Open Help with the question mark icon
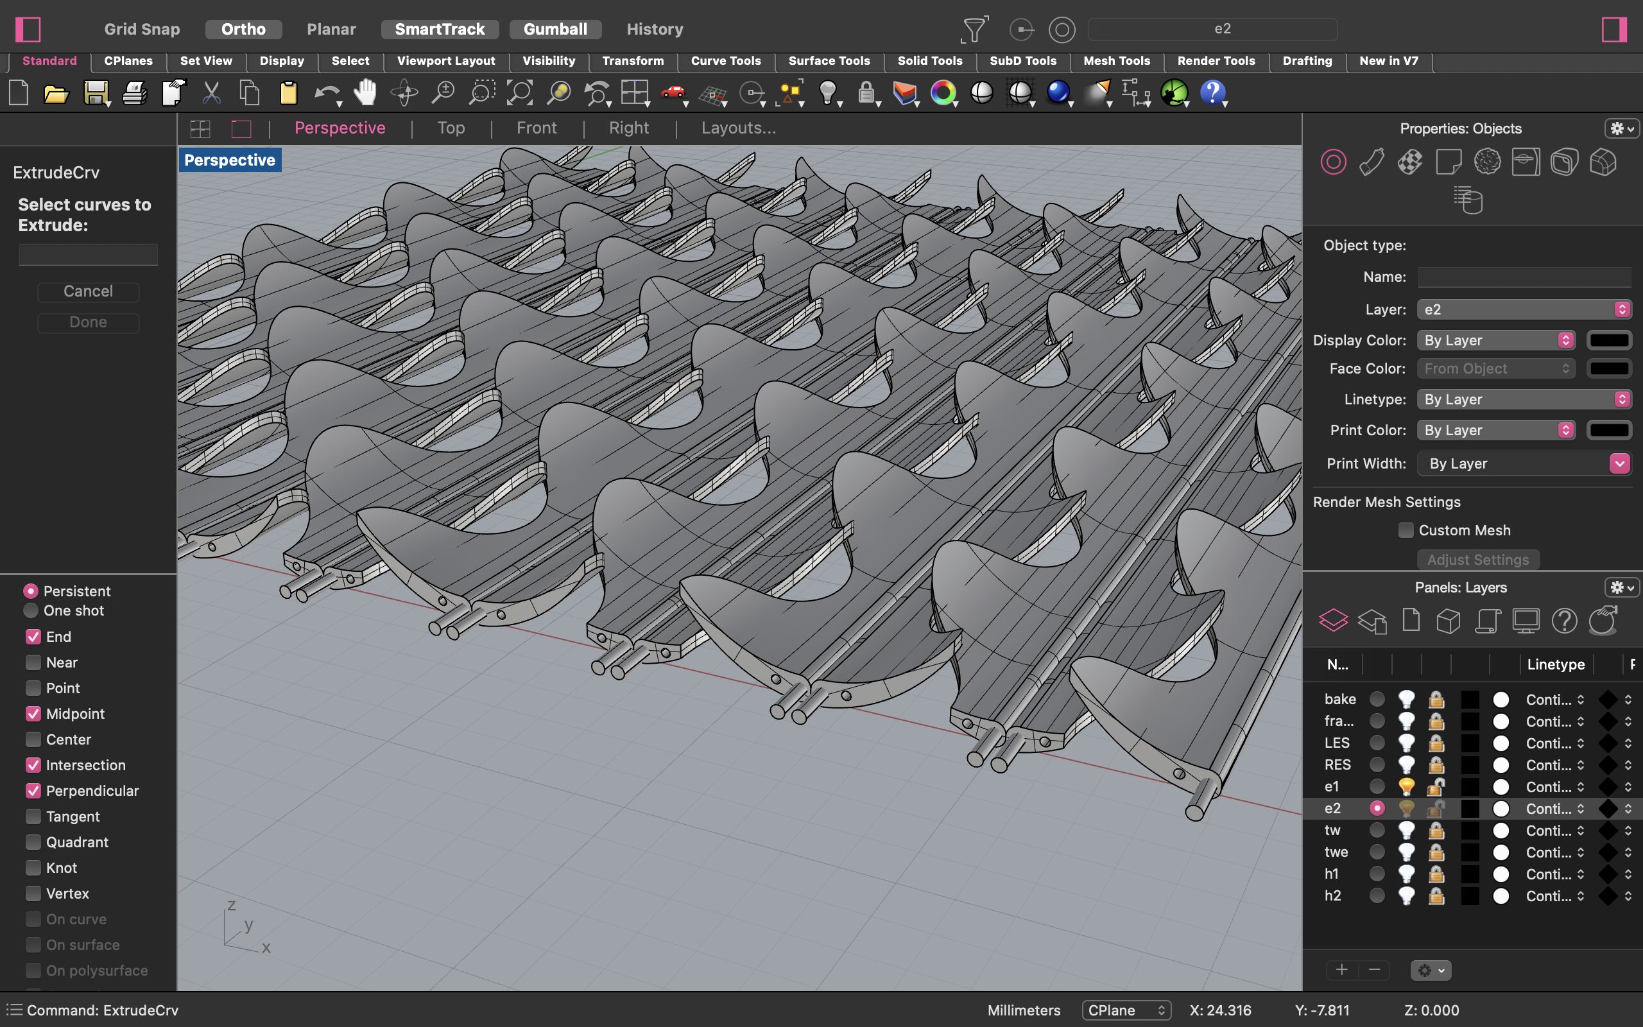This screenshot has height=1027, width=1643. point(1212,92)
